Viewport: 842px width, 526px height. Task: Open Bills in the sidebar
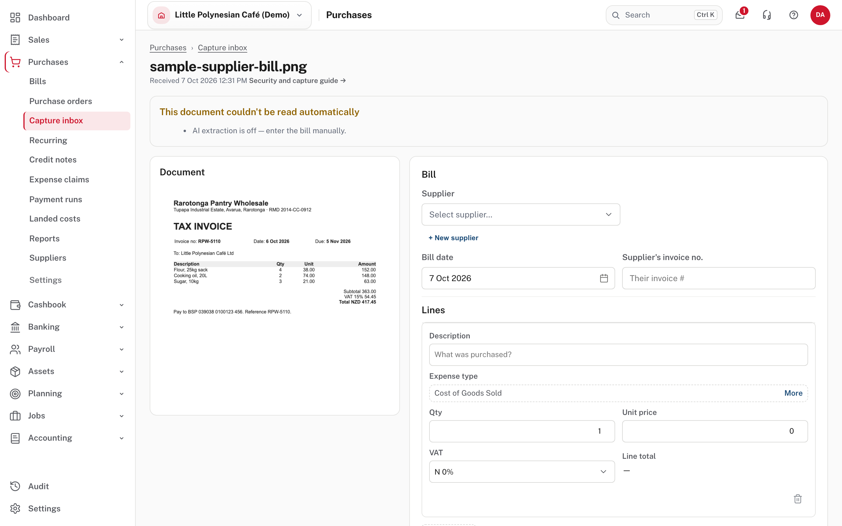(x=38, y=82)
